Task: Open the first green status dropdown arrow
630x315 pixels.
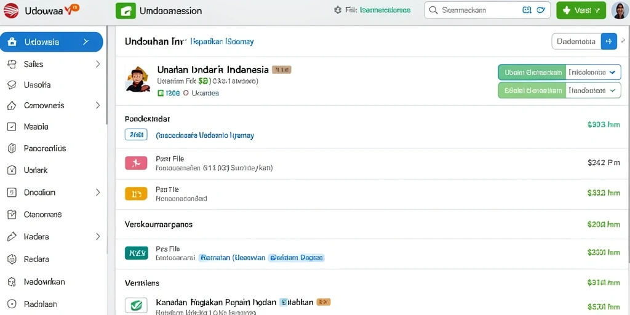Action: 612,73
